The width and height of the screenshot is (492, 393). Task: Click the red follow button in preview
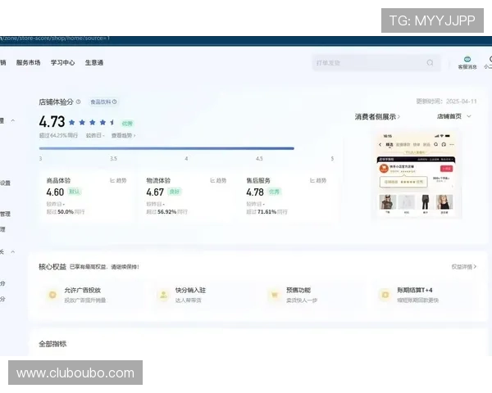click(x=447, y=169)
